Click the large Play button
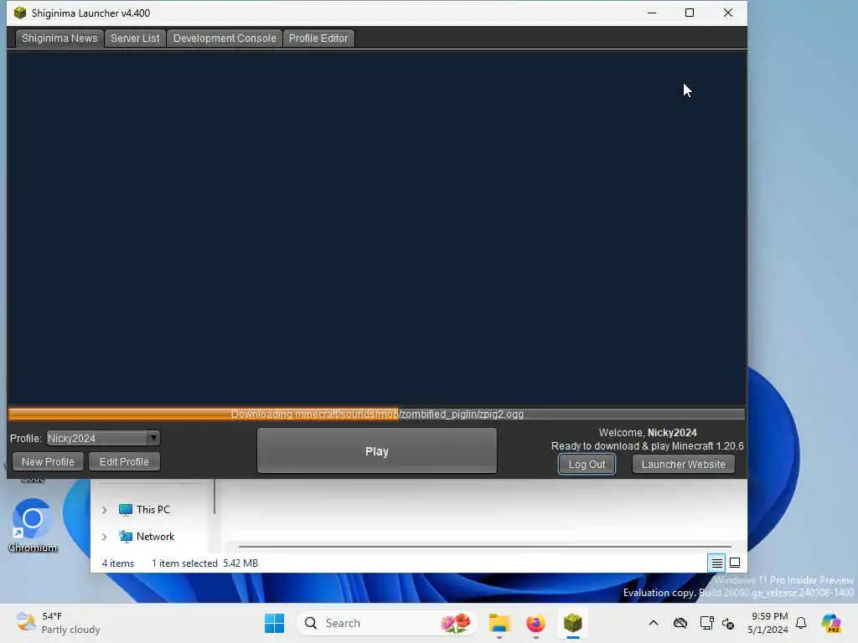 pos(377,451)
